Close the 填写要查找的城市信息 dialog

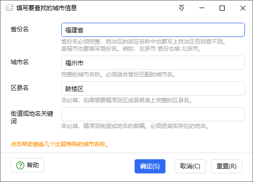243,8
